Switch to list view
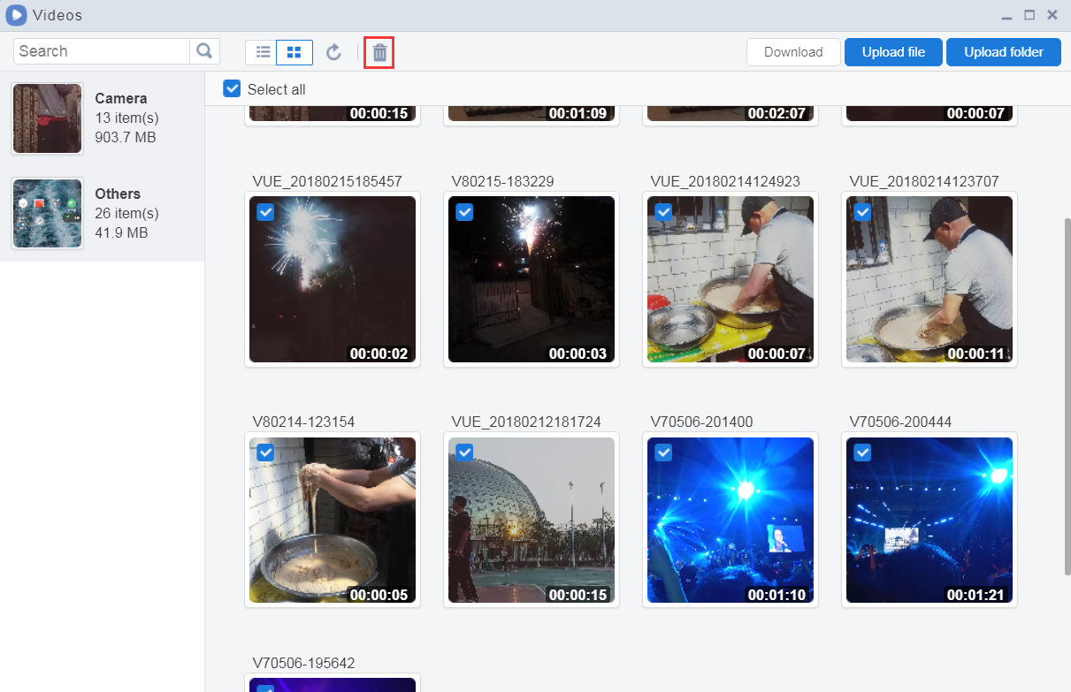Image resolution: width=1071 pixels, height=692 pixels. pos(263,52)
